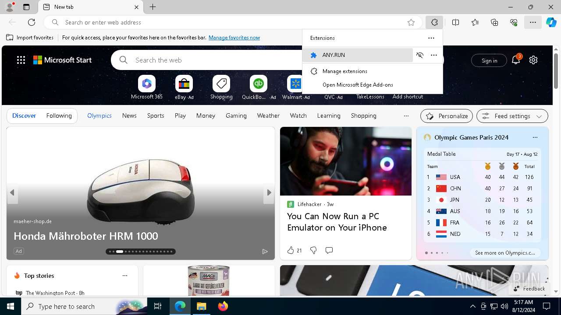This screenshot has height=315, width=561.
Task: Open the tab actions menu icon
Action: coord(26,7)
